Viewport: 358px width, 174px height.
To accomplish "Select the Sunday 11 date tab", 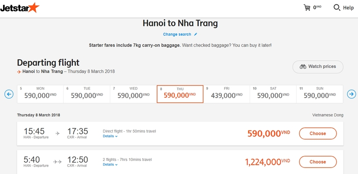I will (x=320, y=94).
